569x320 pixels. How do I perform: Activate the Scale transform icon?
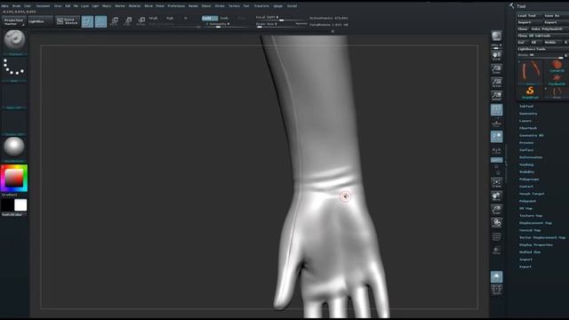point(128,21)
